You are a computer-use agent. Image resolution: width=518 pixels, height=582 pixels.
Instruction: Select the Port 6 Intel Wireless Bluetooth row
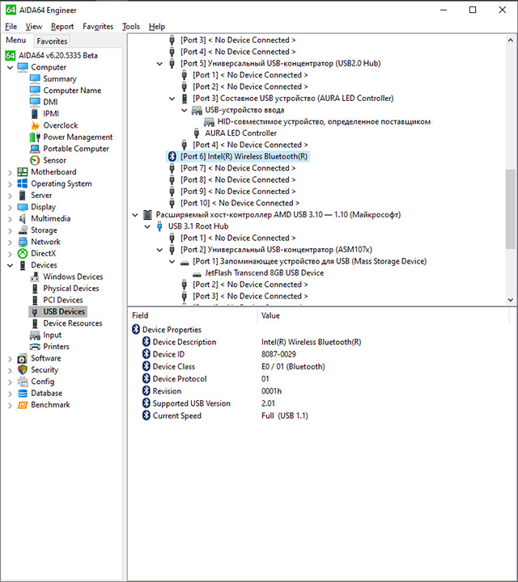point(244,157)
